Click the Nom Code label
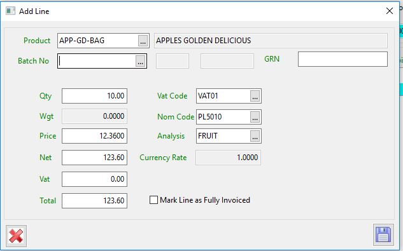 [x=176, y=117]
